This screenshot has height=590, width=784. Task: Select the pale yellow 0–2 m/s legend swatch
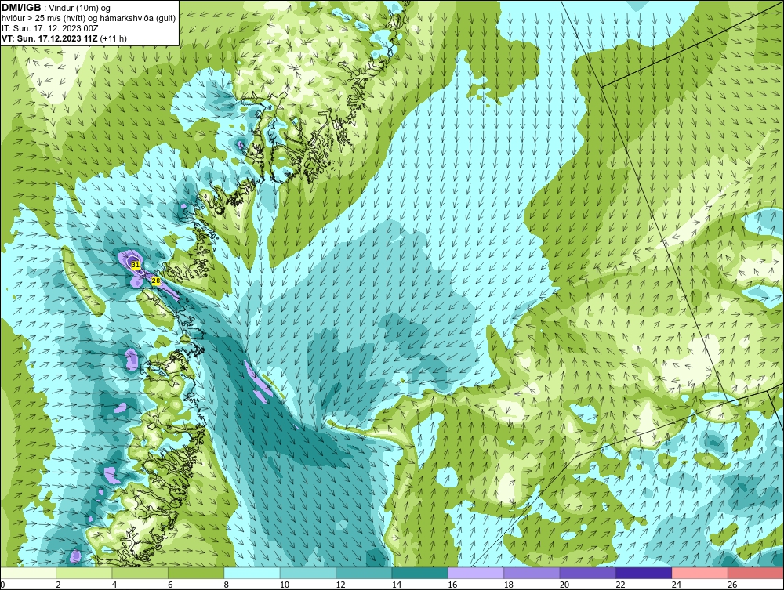28,573
